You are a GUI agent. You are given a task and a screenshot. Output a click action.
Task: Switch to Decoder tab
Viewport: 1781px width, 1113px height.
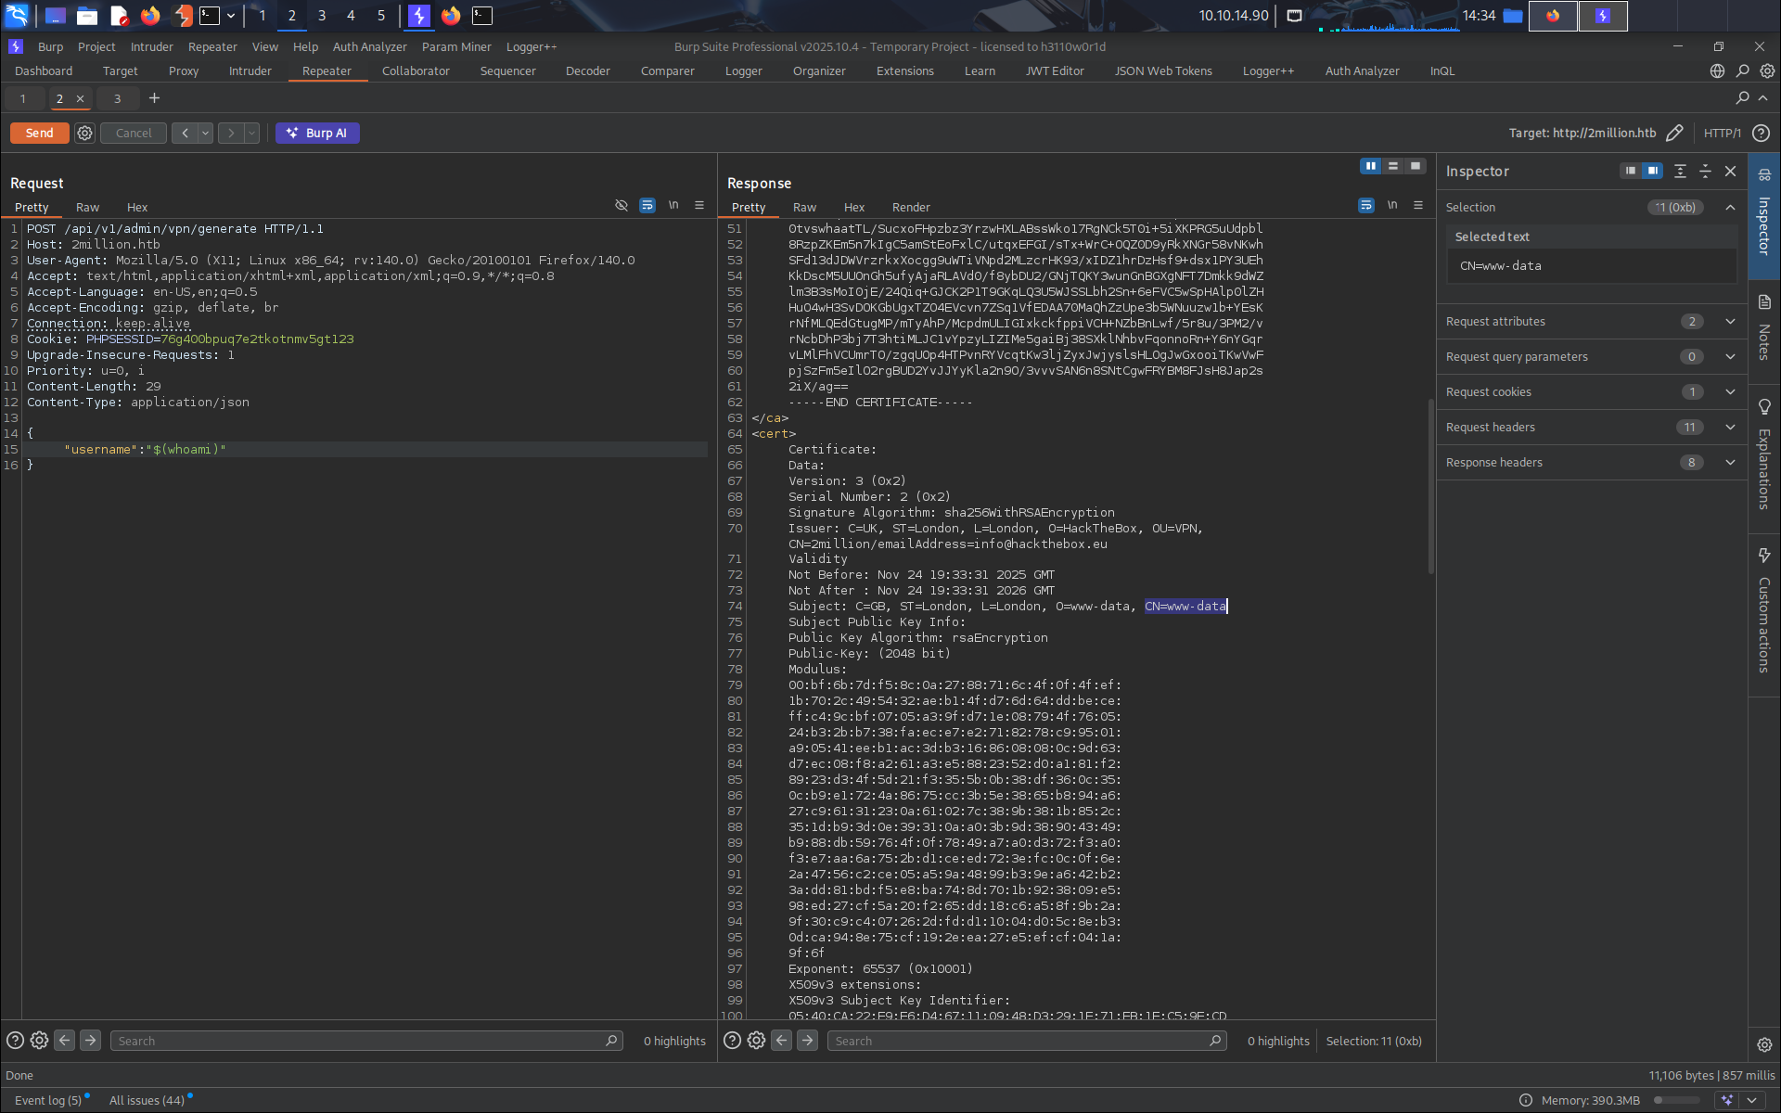pyautogui.click(x=587, y=70)
